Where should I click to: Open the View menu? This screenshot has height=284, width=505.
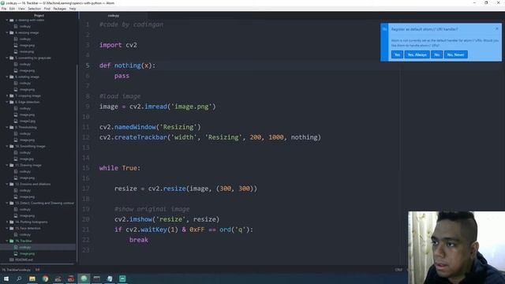click(21, 9)
